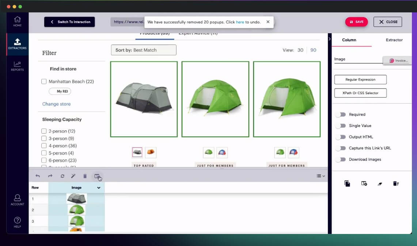
Task: Click the copy icon in the Column panel
Action: point(347,184)
